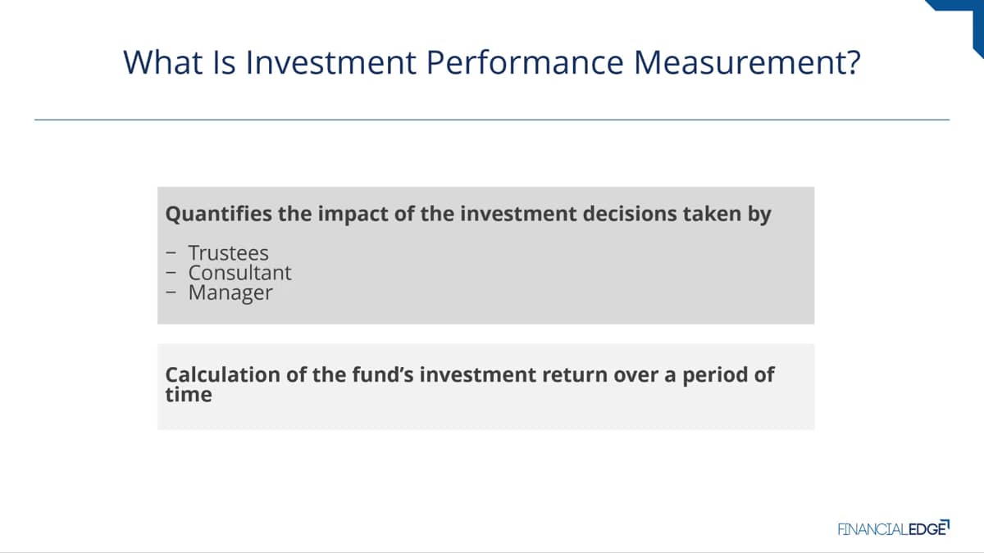984x553 pixels.
Task: Click the word "FINANCIAL" in the logo
Action: coord(872,529)
